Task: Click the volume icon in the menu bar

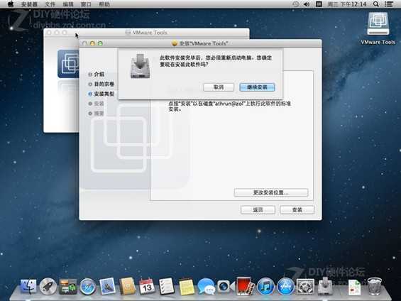Action: pos(307,4)
